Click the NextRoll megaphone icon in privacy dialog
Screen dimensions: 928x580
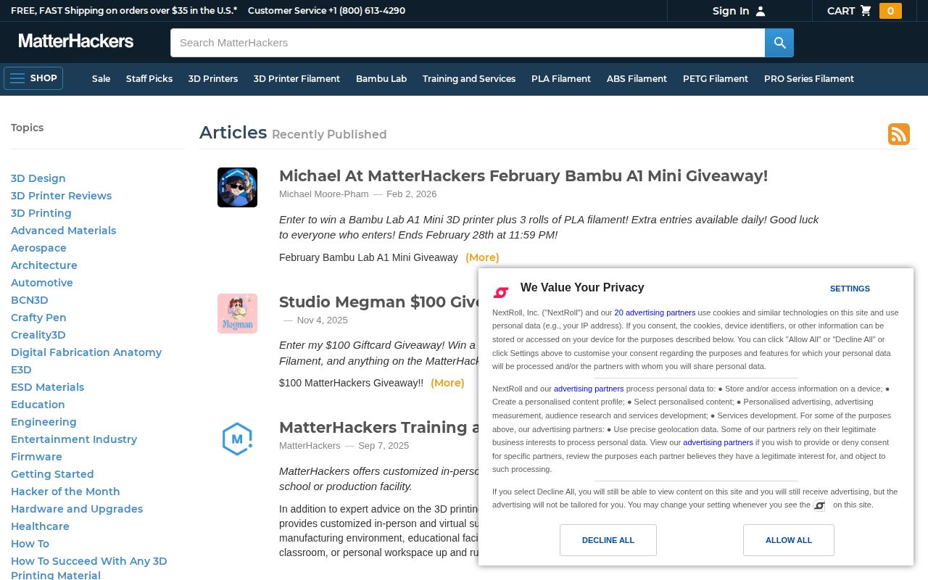point(501,293)
